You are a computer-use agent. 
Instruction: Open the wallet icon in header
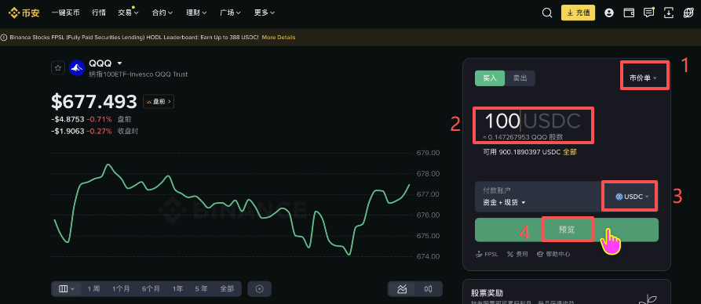coord(629,13)
